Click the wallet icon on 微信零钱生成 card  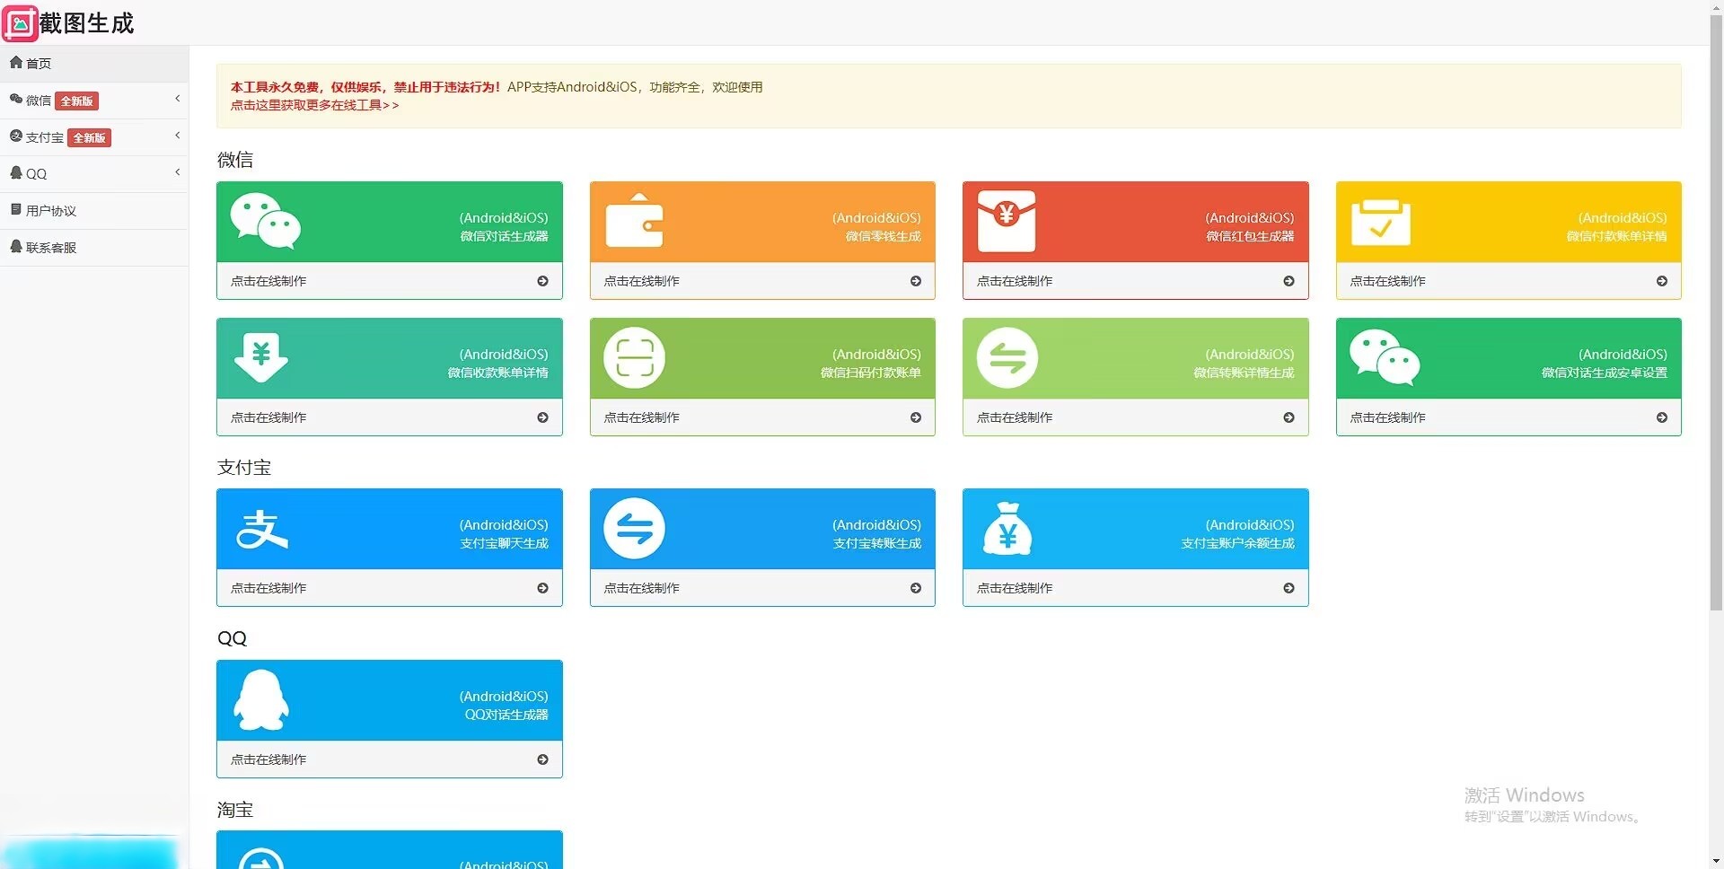(x=634, y=221)
